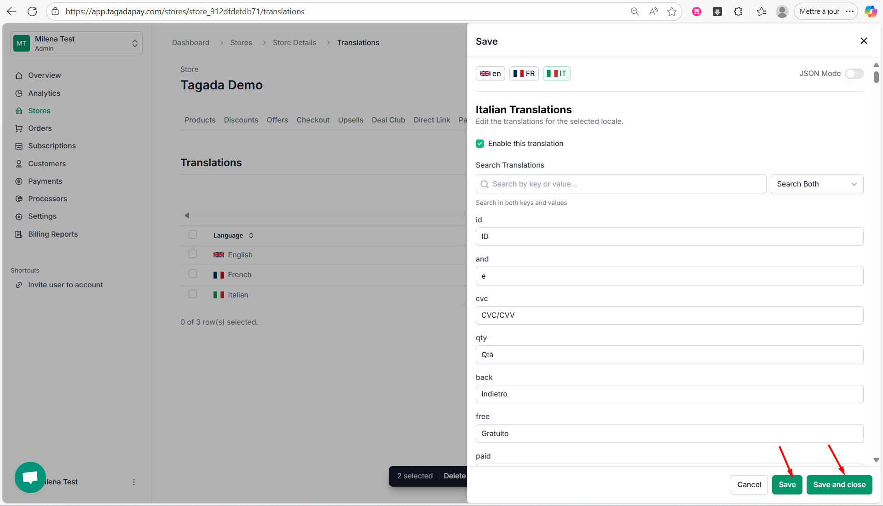Open the favorites list icon
Image resolution: width=883 pixels, height=506 pixels.
[761, 12]
